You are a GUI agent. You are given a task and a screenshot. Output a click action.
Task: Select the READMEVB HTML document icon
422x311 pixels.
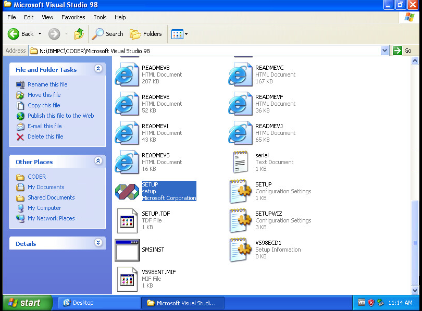127,74
